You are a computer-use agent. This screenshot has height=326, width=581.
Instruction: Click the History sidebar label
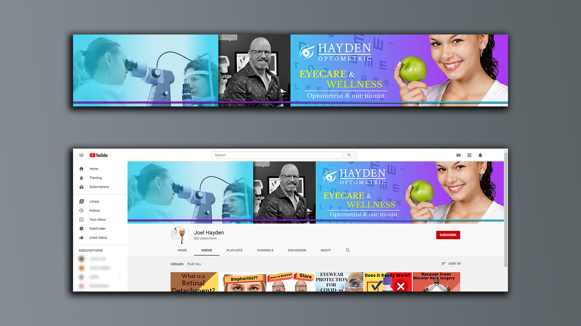94,210
